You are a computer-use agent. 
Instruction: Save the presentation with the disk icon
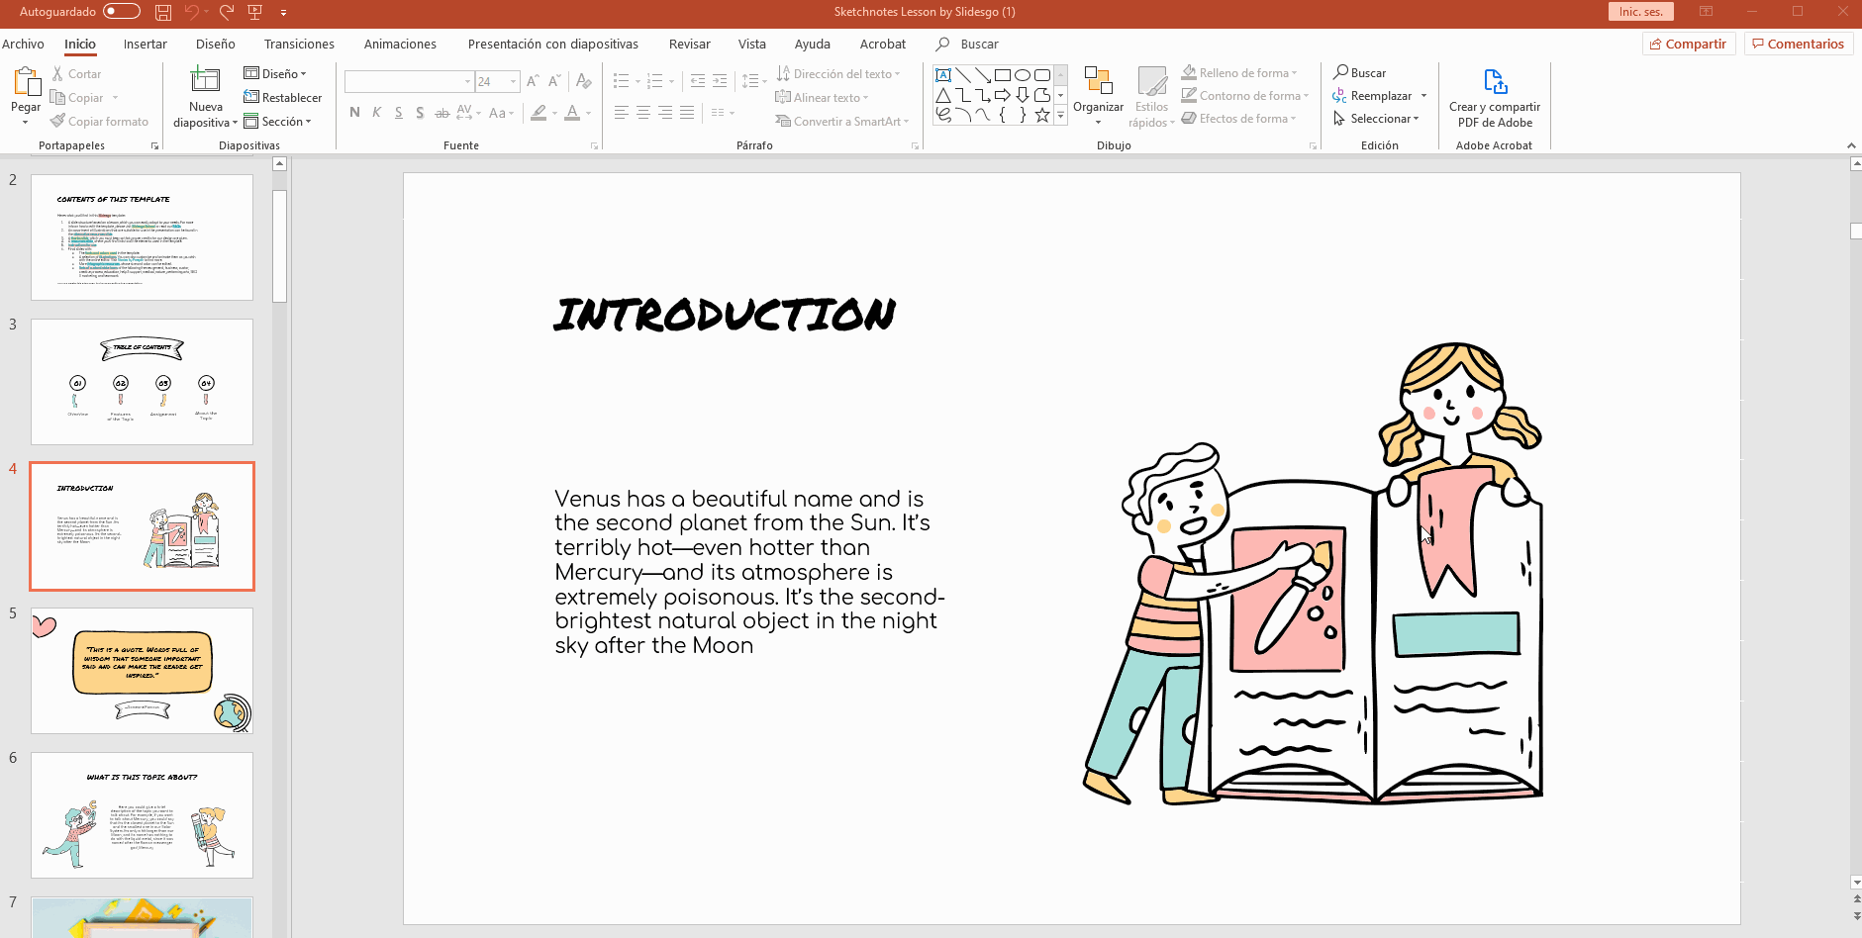(163, 12)
